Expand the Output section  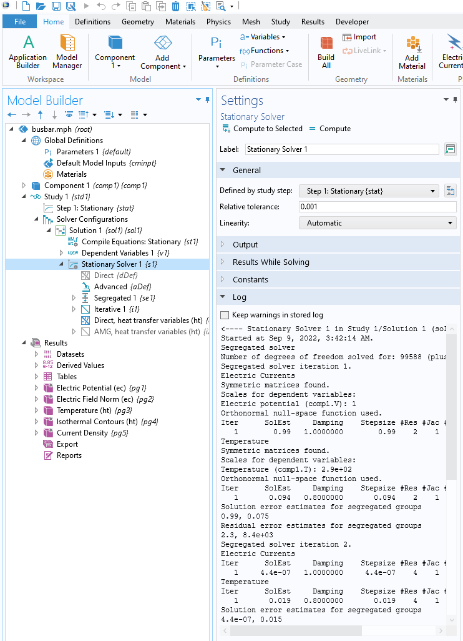[x=245, y=245]
